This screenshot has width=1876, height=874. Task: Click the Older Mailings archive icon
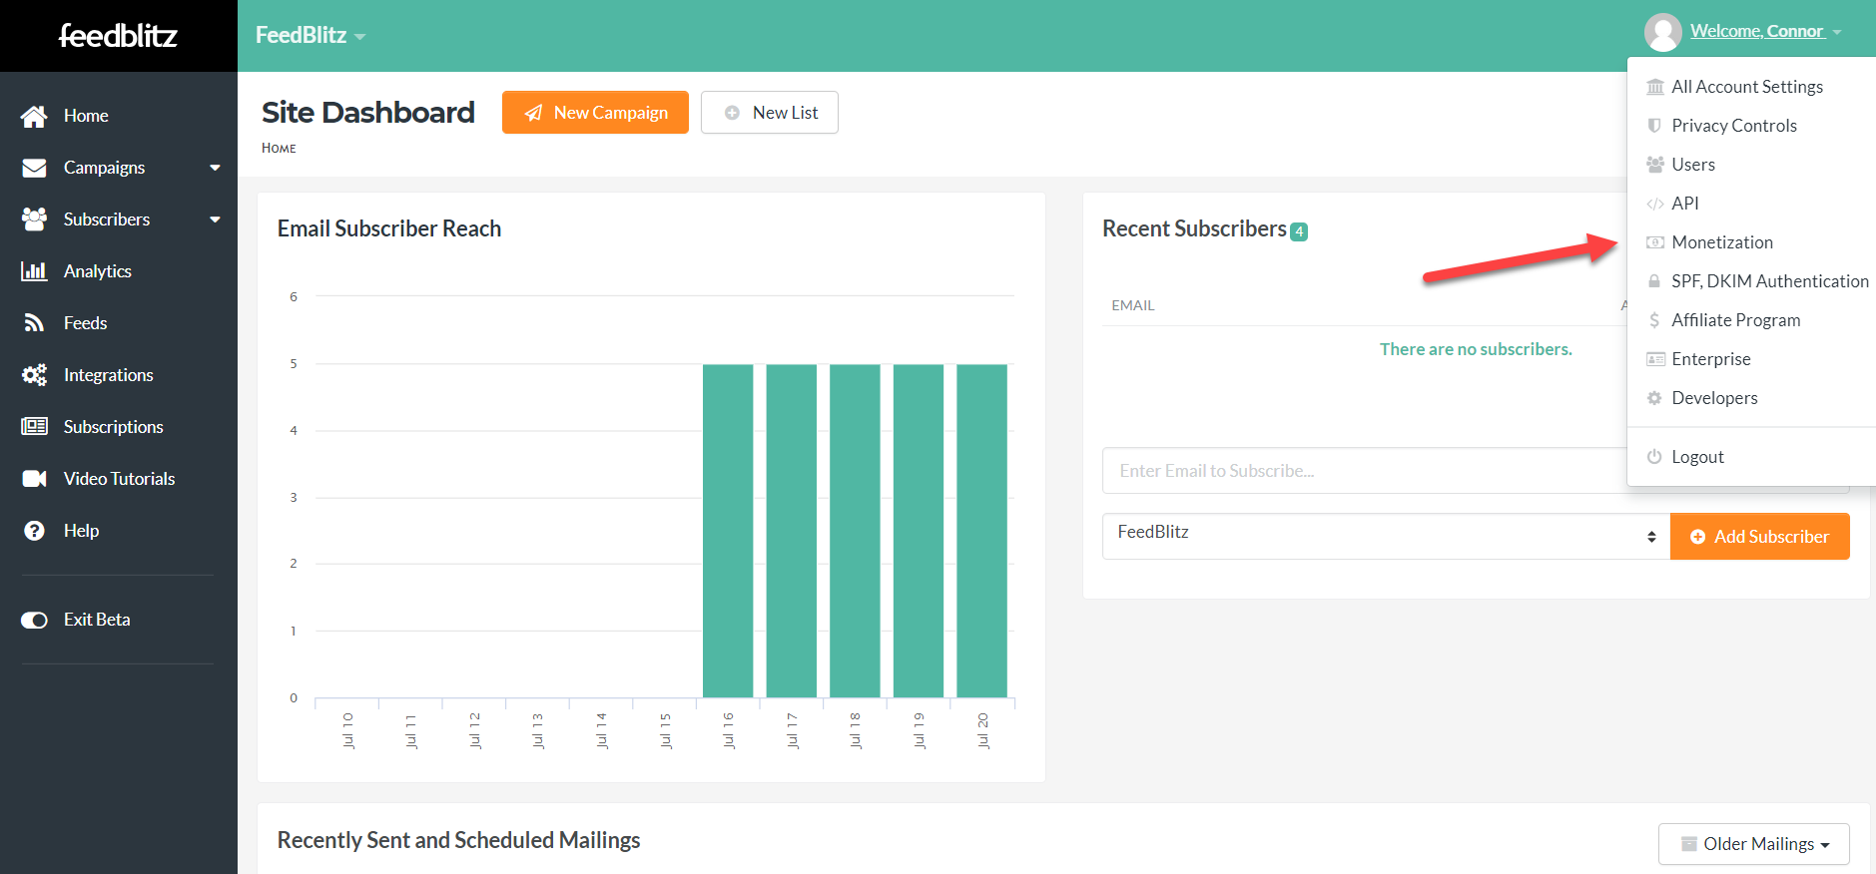pyautogui.click(x=1689, y=844)
